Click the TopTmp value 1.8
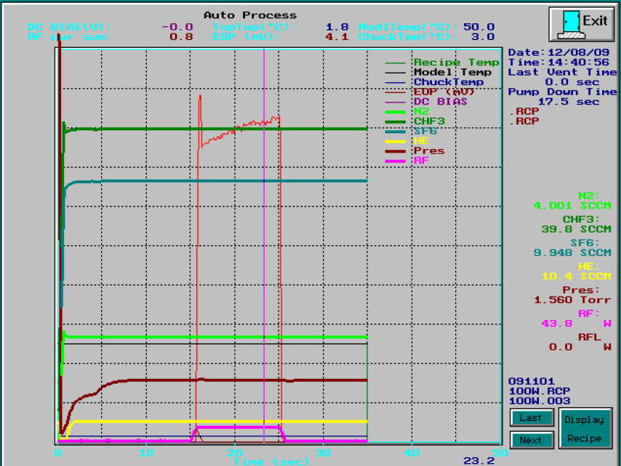 tap(337, 27)
